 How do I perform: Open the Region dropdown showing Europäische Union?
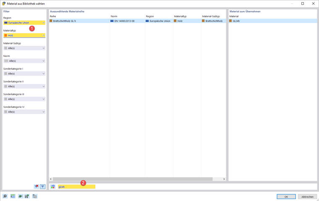tap(24, 23)
